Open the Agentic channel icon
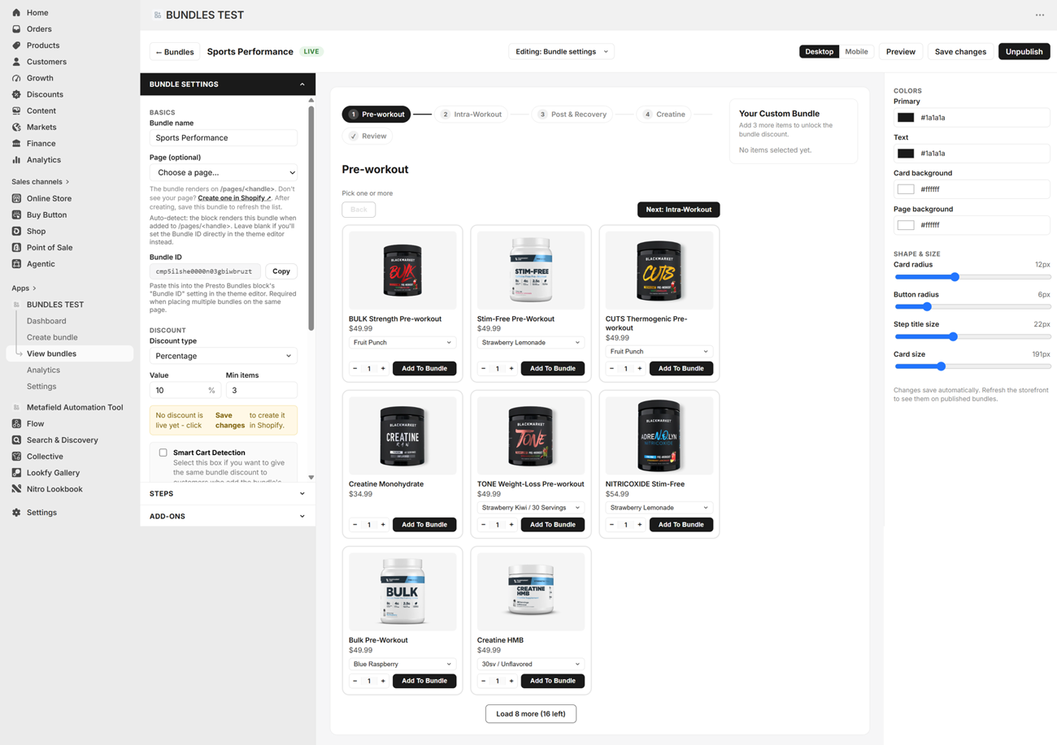 (16, 263)
